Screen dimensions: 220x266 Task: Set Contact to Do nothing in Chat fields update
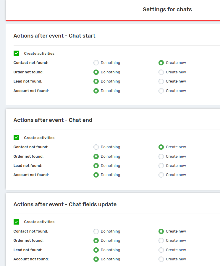tap(96, 231)
